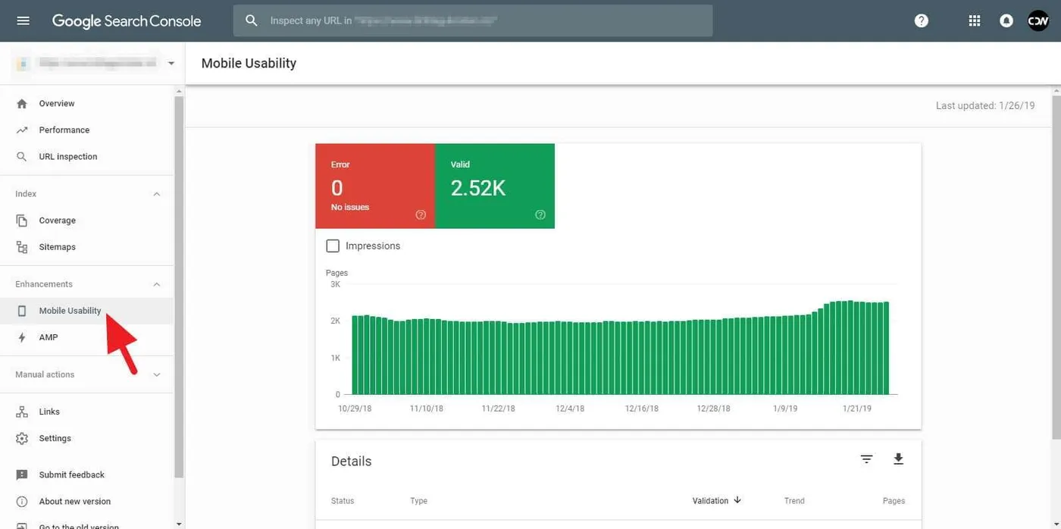Viewport: 1061px width, 529px height.
Task: Click the sidebar scroll down arrow
Action: pyautogui.click(x=179, y=524)
